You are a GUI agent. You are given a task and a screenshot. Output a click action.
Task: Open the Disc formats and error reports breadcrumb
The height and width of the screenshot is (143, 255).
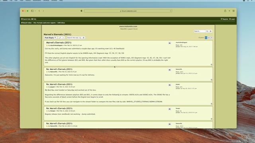44,23
